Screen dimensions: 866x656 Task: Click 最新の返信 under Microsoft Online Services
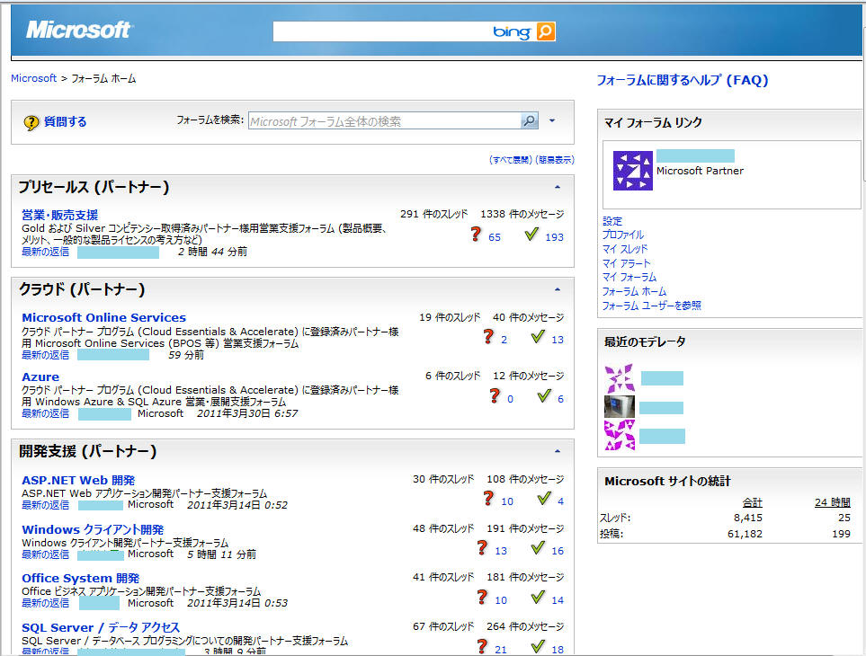45,355
